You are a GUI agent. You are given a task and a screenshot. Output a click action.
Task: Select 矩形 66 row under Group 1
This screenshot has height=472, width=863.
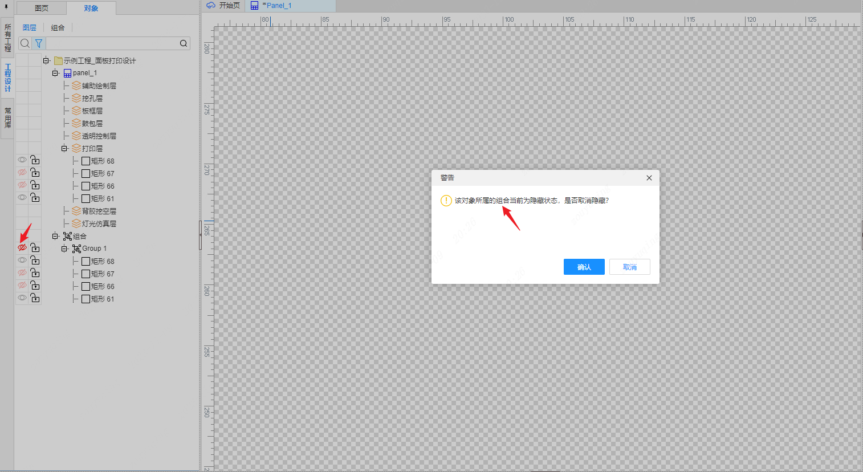(x=98, y=286)
